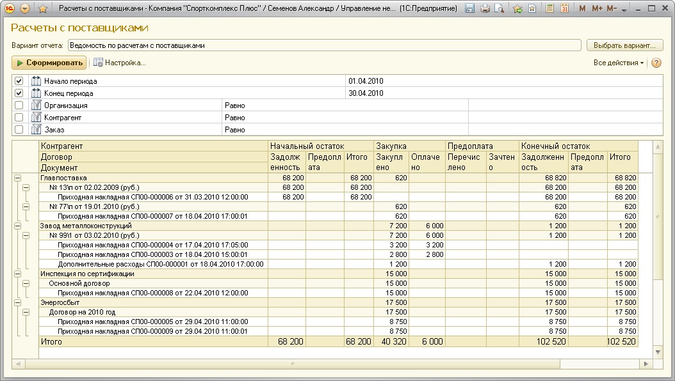
Task: Open the Calendar icon
Action: [x=564, y=8]
